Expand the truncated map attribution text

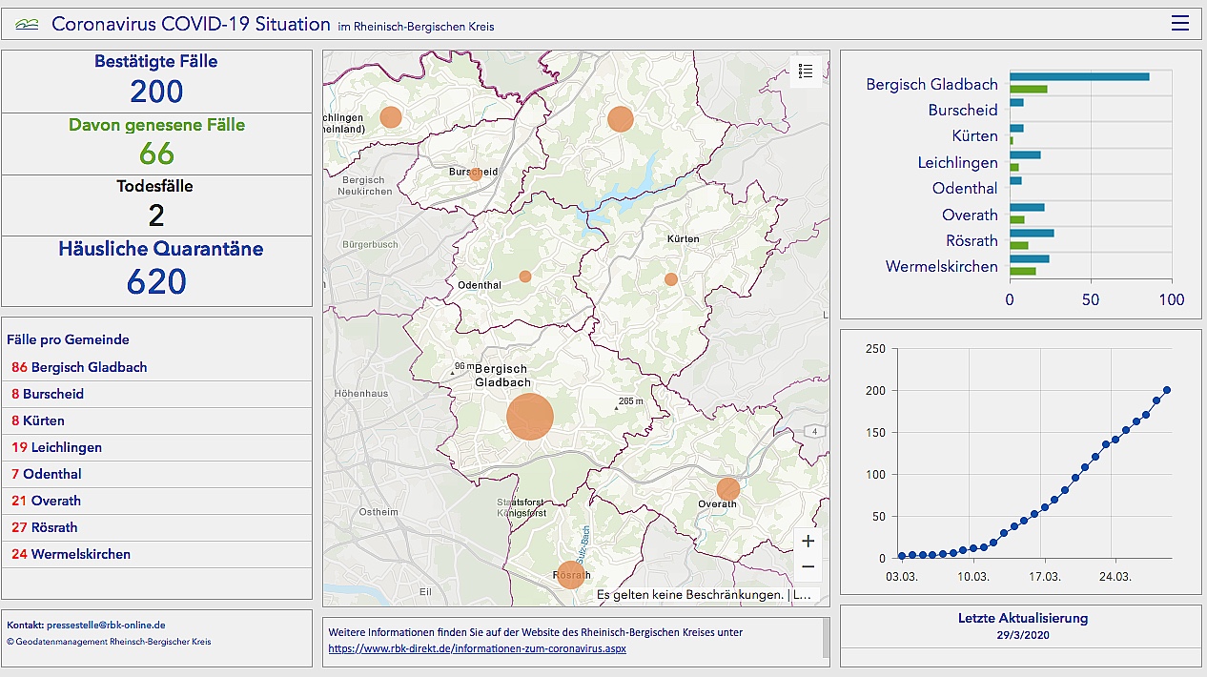tap(803, 595)
